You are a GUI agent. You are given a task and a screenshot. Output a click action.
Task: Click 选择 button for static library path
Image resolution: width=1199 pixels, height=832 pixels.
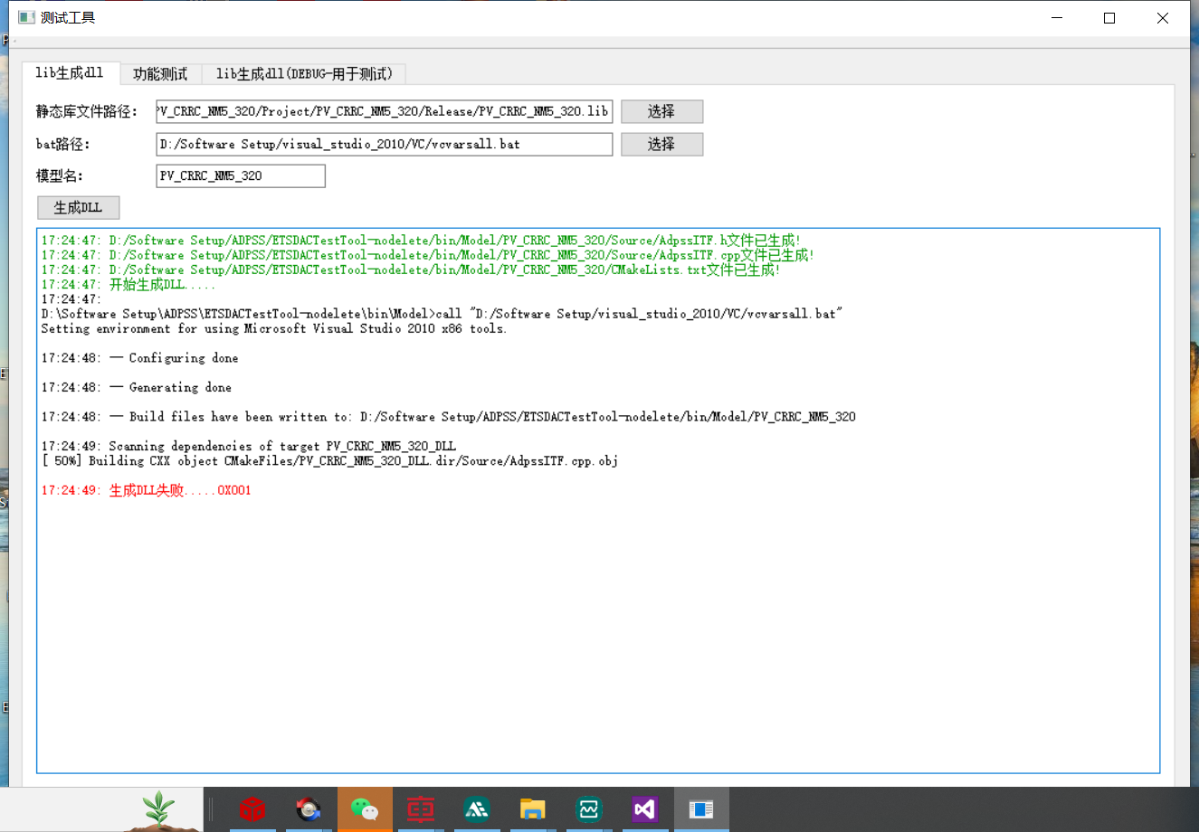pos(661,111)
